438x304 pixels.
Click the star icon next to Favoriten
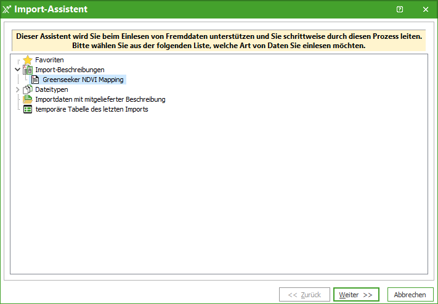coord(27,60)
